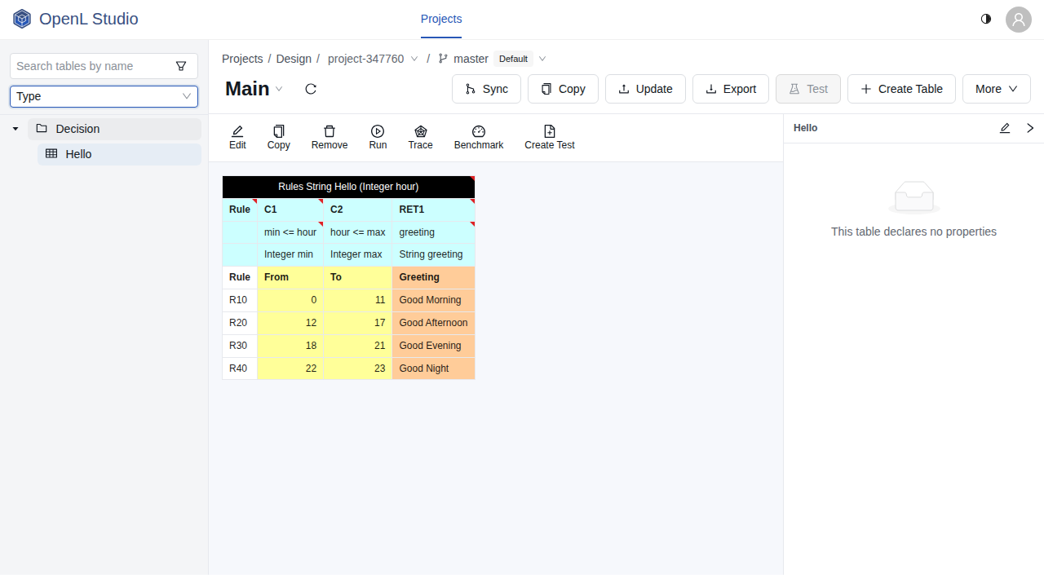Collapse the Decision tree folder
1044x587 pixels.
15,129
